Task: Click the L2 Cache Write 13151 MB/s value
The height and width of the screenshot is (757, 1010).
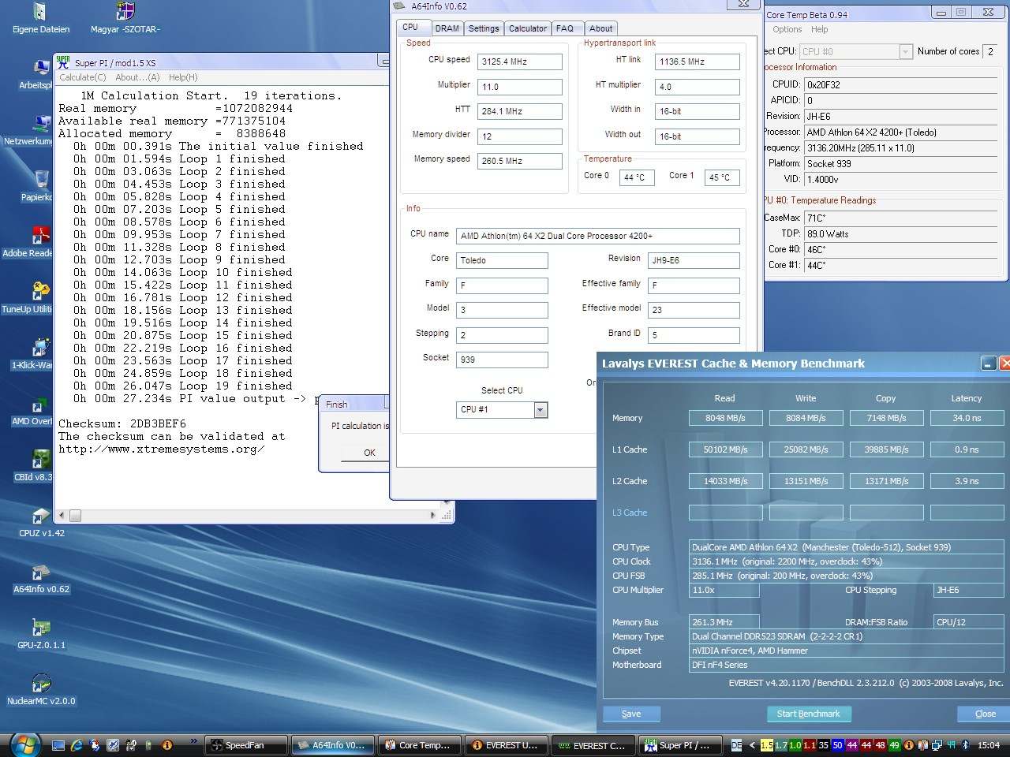Action: pyautogui.click(x=806, y=481)
